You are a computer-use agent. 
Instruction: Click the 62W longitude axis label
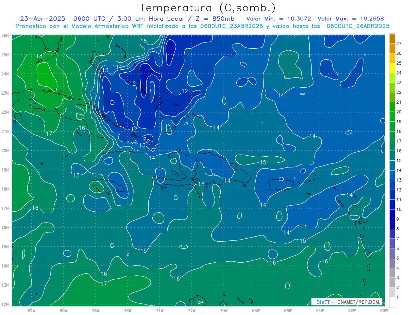click(352, 310)
